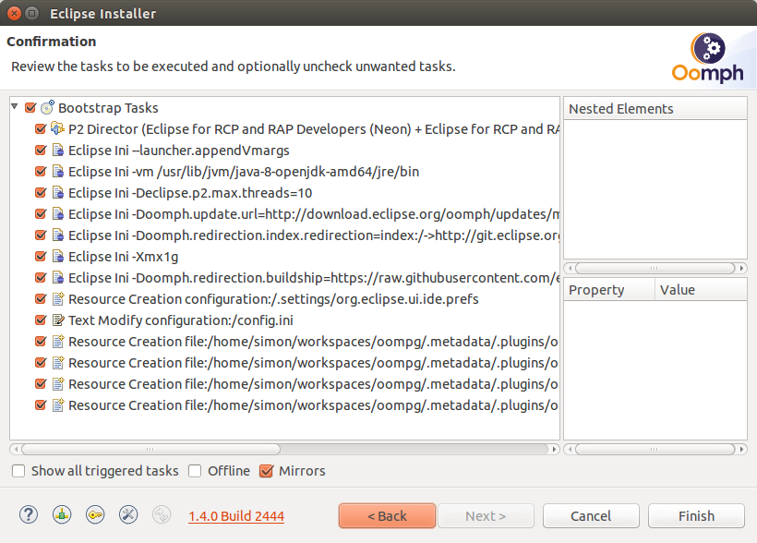Enable the Offline checkbox
Screen dimensions: 757x543
(x=195, y=471)
